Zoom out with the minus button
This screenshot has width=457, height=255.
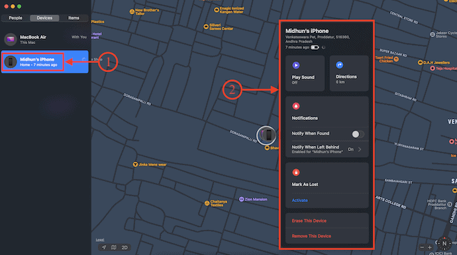pyautogui.click(x=422, y=247)
